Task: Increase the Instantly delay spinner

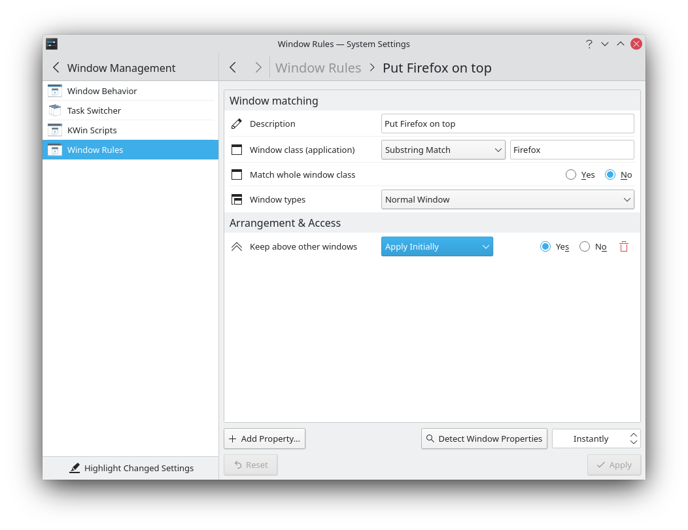Action: coord(634,435)
